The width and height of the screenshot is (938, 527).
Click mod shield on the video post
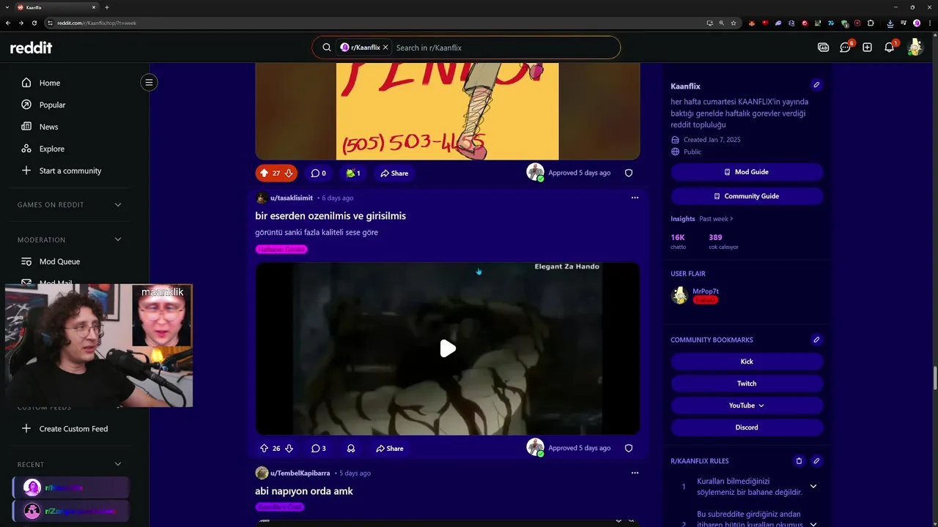point(629,448)
